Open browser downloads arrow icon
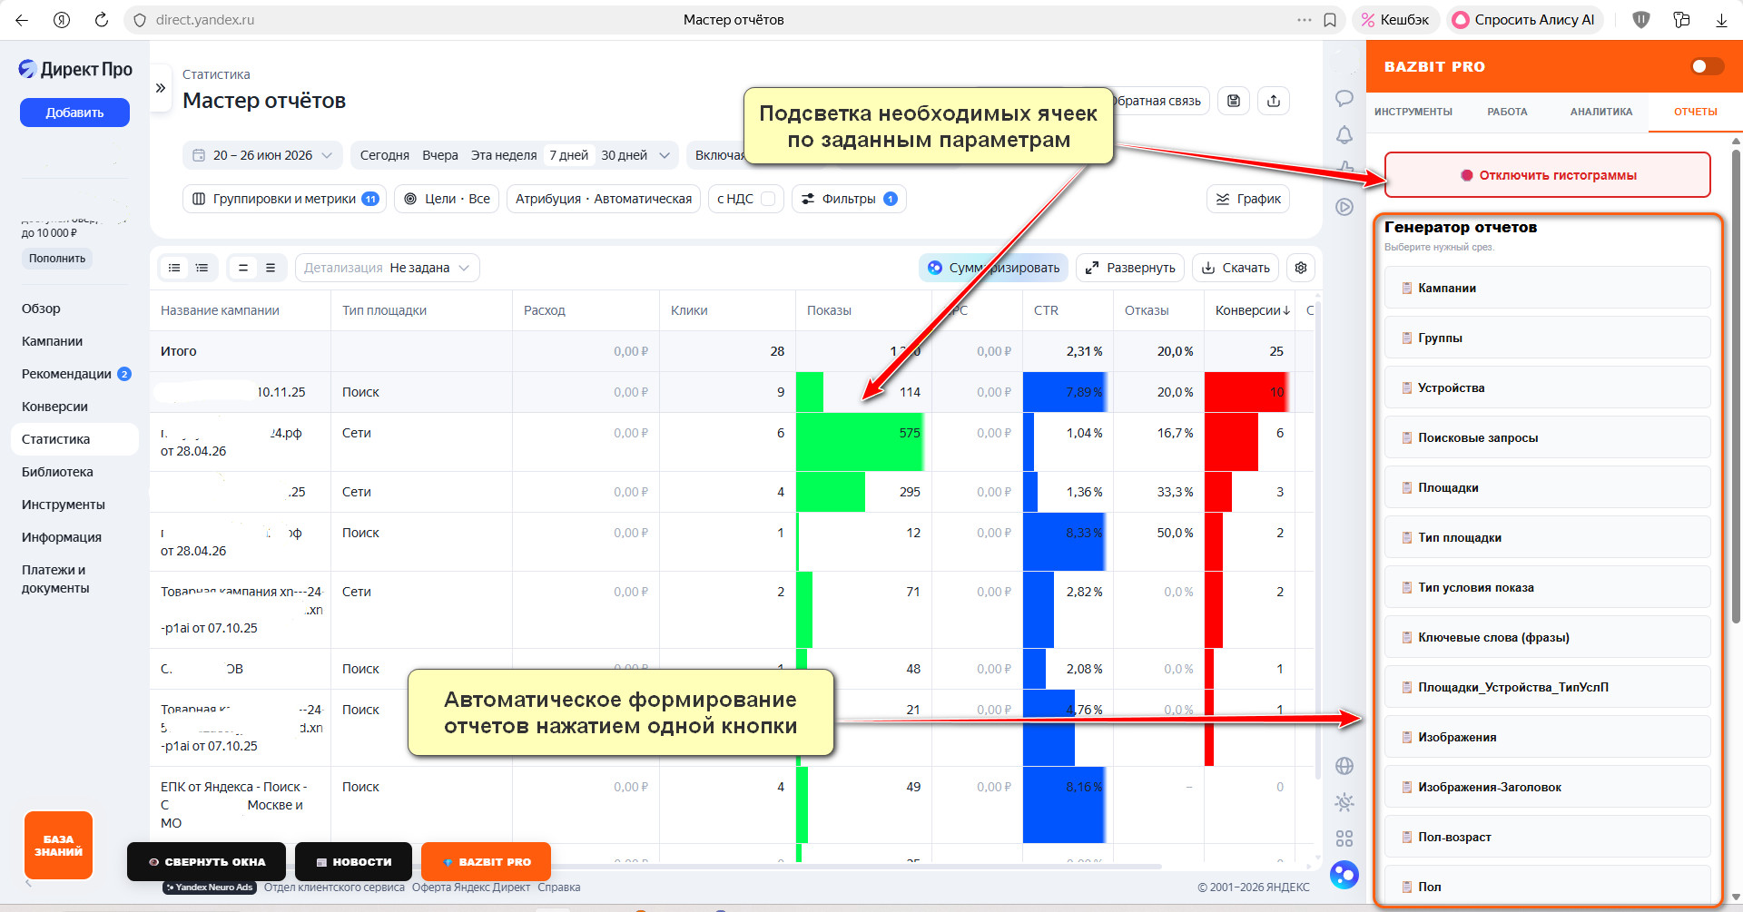 pyautogui.click(x=1721, y=20)
